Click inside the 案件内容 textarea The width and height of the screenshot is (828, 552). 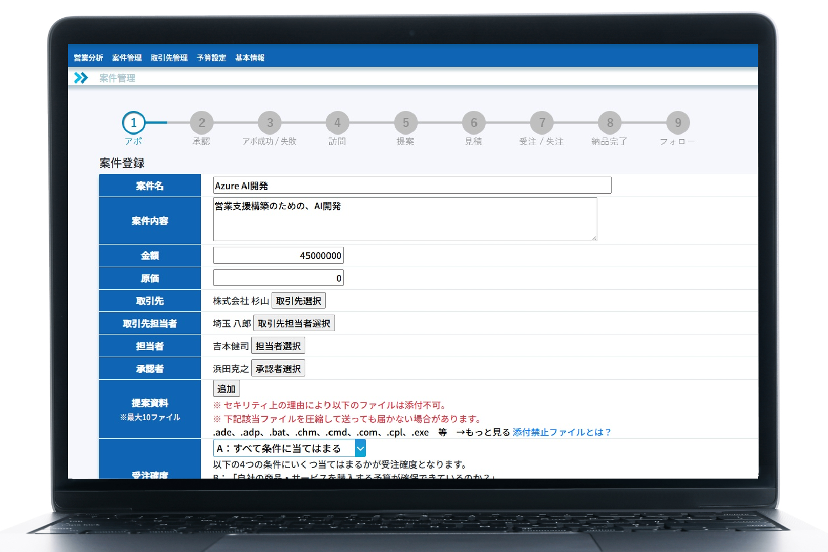[405, 219]
